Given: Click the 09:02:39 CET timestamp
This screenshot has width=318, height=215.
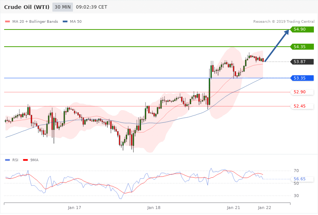Looking at the screenshot, I should [91, 7].
